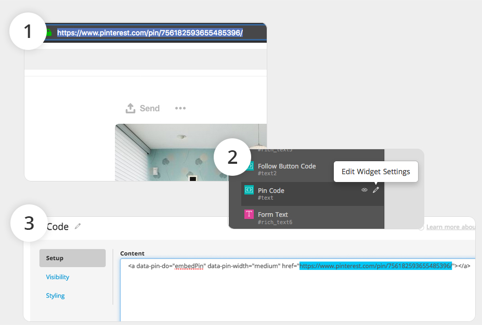482x325 pixels.
Task: Open the Visibility settings tab
Action: [58, 277]
